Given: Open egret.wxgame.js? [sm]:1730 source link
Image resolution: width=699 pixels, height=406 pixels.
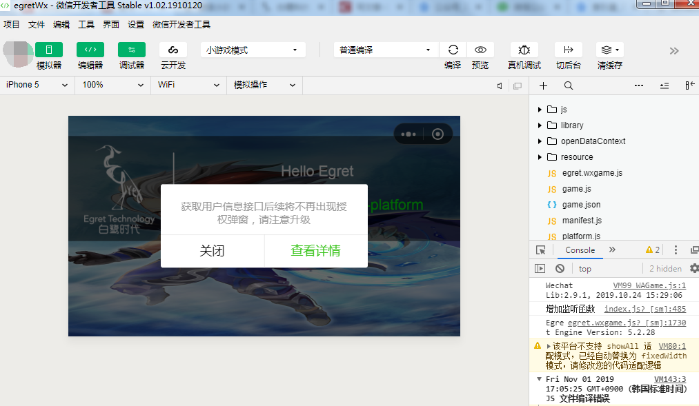Looking at the screenshot, I should click(x=627, y=323).
